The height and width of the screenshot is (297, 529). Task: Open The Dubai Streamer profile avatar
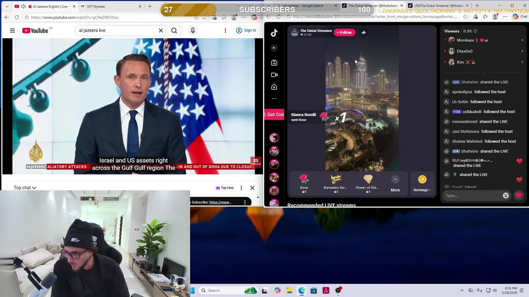[294, 33]
